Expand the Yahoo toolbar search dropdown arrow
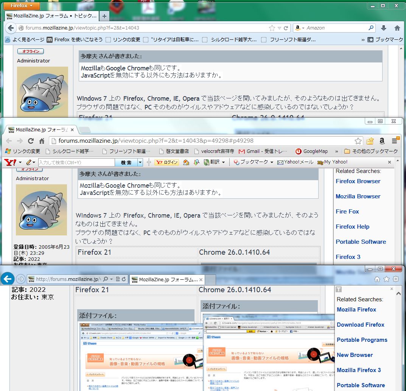 pyautogui.click(x=140, y=162)
